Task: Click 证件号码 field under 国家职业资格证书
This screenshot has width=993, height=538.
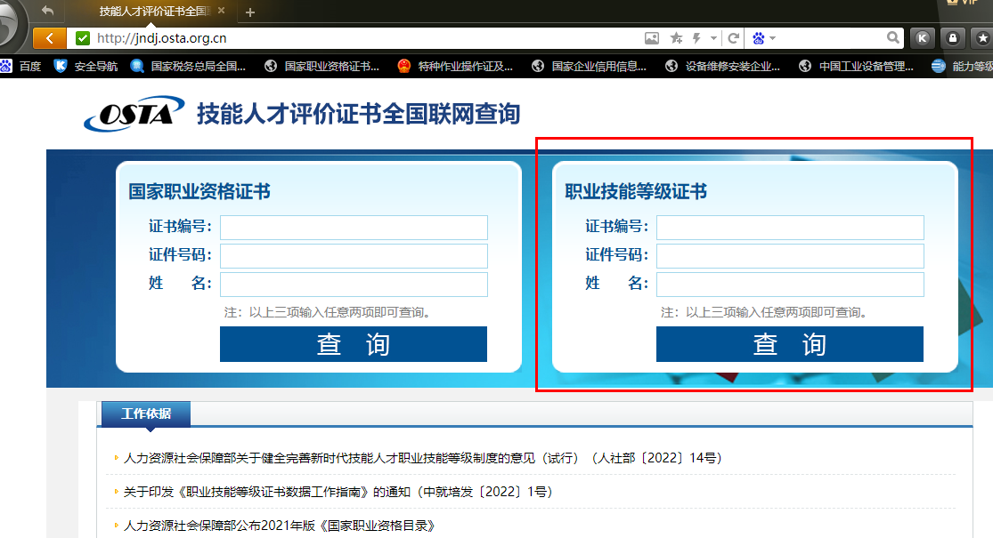Action: (354, 256)
